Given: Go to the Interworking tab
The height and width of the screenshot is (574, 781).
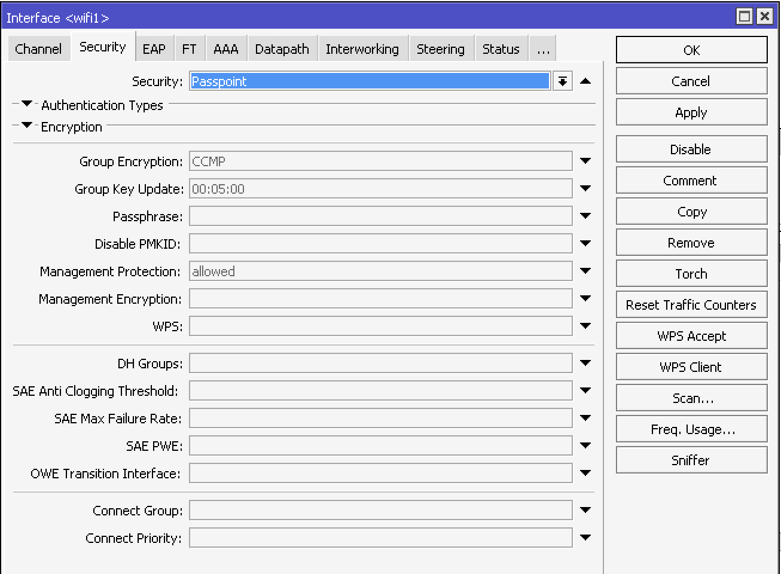Looking at the screenshot, I should (362, 49).
